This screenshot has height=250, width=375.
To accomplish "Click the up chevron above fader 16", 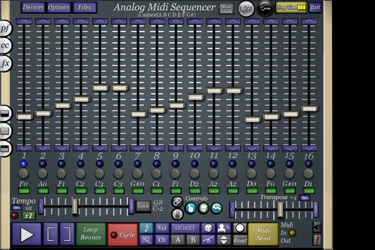I will (x=309, y=21).
